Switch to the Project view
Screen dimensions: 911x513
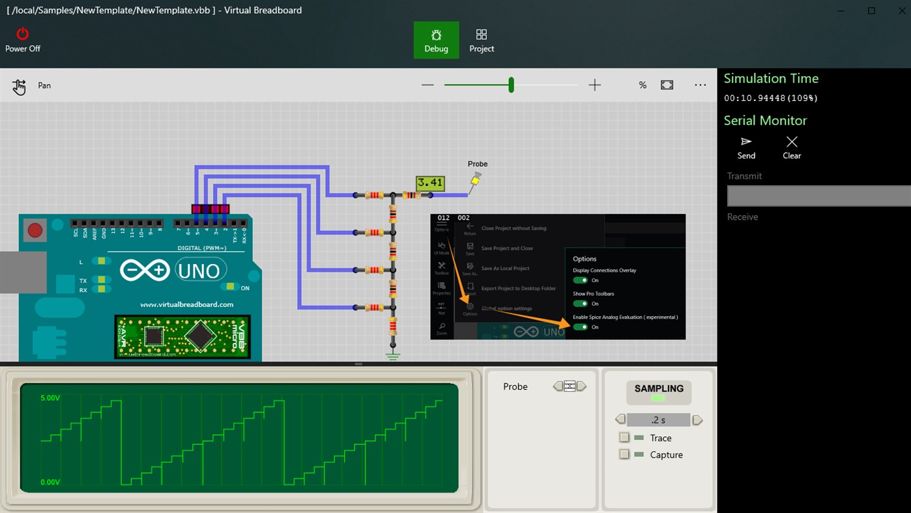(482, 40)
